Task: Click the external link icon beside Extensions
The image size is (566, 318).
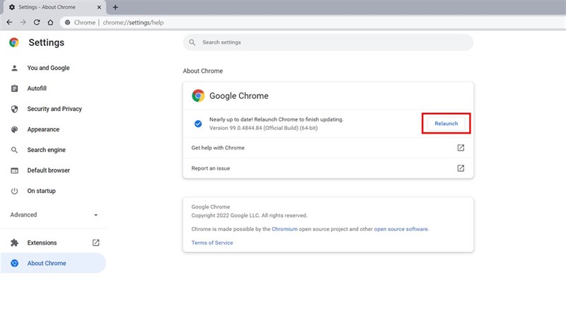Action: pyautogui.click(x=96, y=243)
